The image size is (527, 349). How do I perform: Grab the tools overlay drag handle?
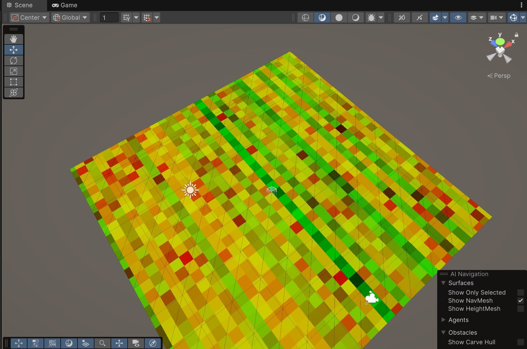(x=14, y=29)
